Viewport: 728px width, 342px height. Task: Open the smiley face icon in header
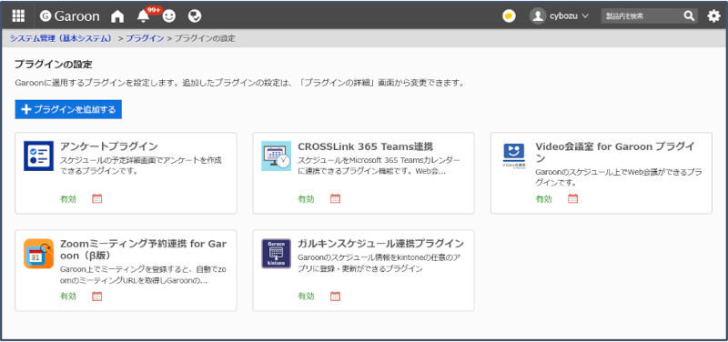169,16
